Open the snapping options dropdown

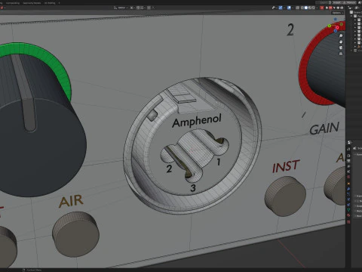[143, 8]
